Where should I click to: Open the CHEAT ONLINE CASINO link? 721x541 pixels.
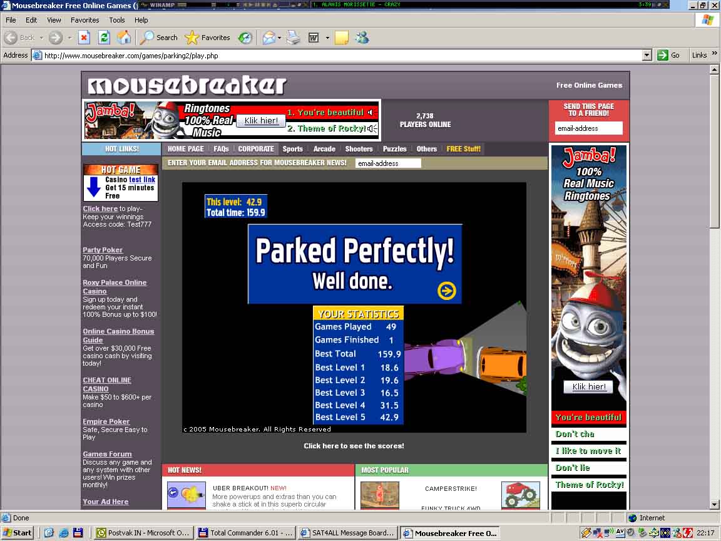107,384
